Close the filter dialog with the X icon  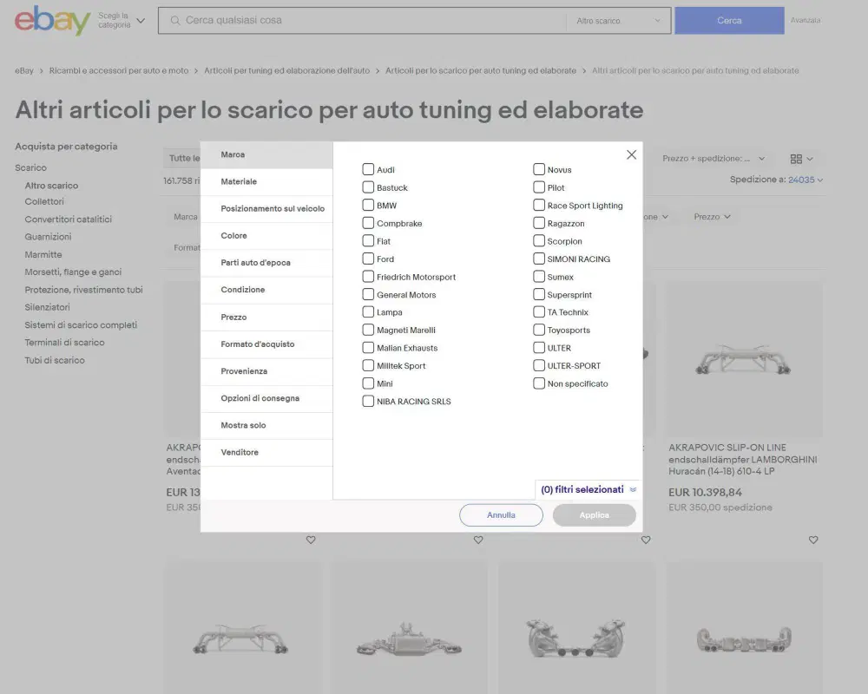tap(631, 155)
